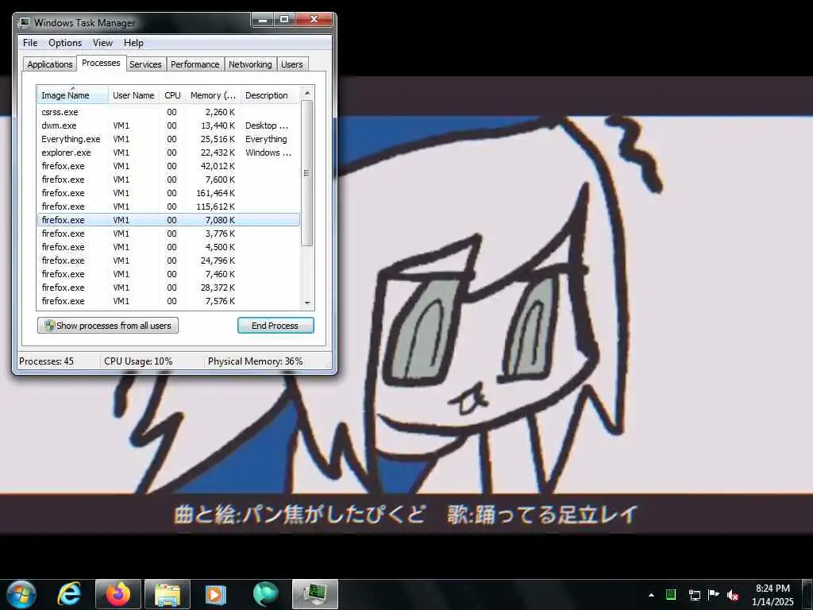The width and height of the screenshot is (813, 610).
Task: Select the dwm.exe process row
Action: [168, 125]
